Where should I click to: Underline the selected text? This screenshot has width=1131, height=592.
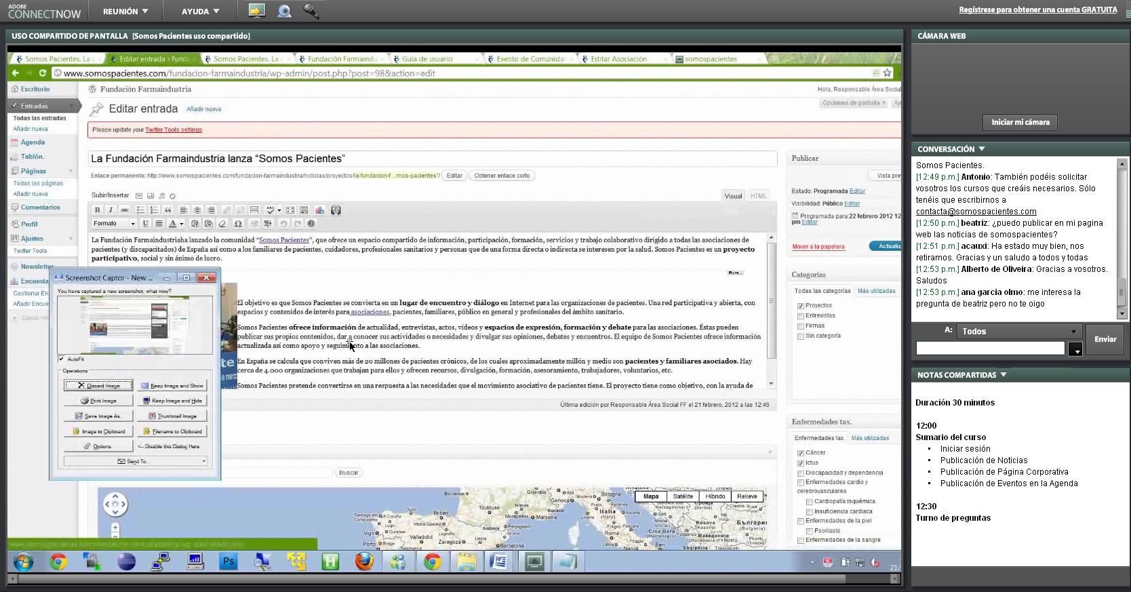(x=145, y=223)
